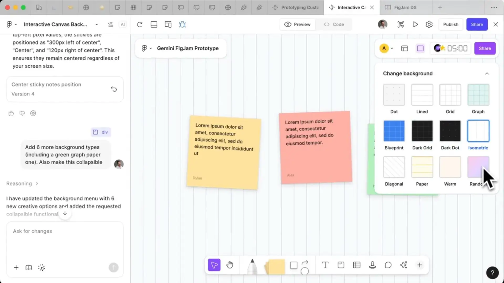Image resolution: width=504 pixels, height=283 pixels.
Task: Click the play present icon
Action: tap(415, 24)
